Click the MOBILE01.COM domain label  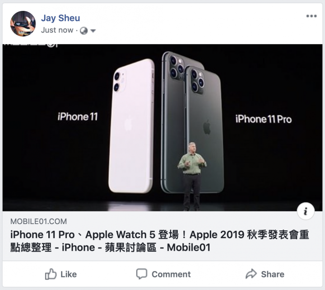click(38, 221)
